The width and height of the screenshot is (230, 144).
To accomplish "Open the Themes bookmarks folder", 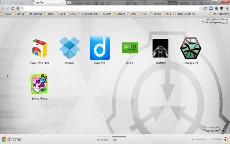I will (156, 14).
